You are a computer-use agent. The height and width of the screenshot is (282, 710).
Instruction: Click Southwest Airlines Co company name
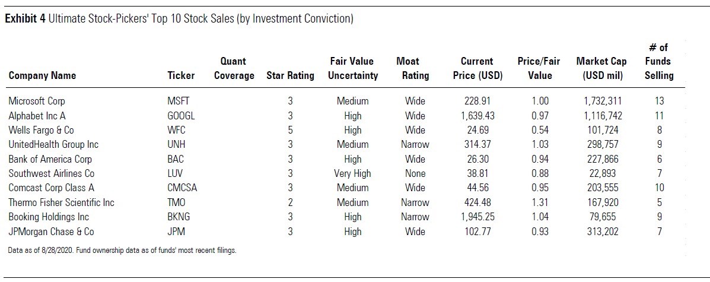click(51, 173)
